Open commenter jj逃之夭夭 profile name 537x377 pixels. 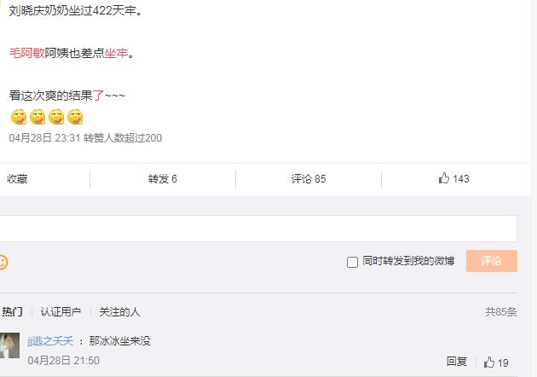(x=50, y=340)
